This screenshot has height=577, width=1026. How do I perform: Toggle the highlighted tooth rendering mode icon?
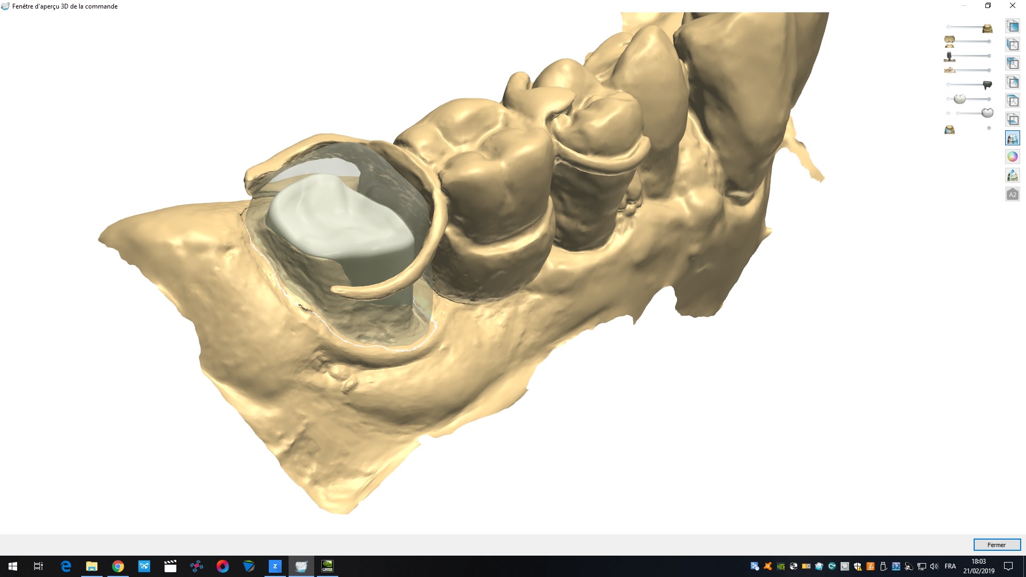1012,138
